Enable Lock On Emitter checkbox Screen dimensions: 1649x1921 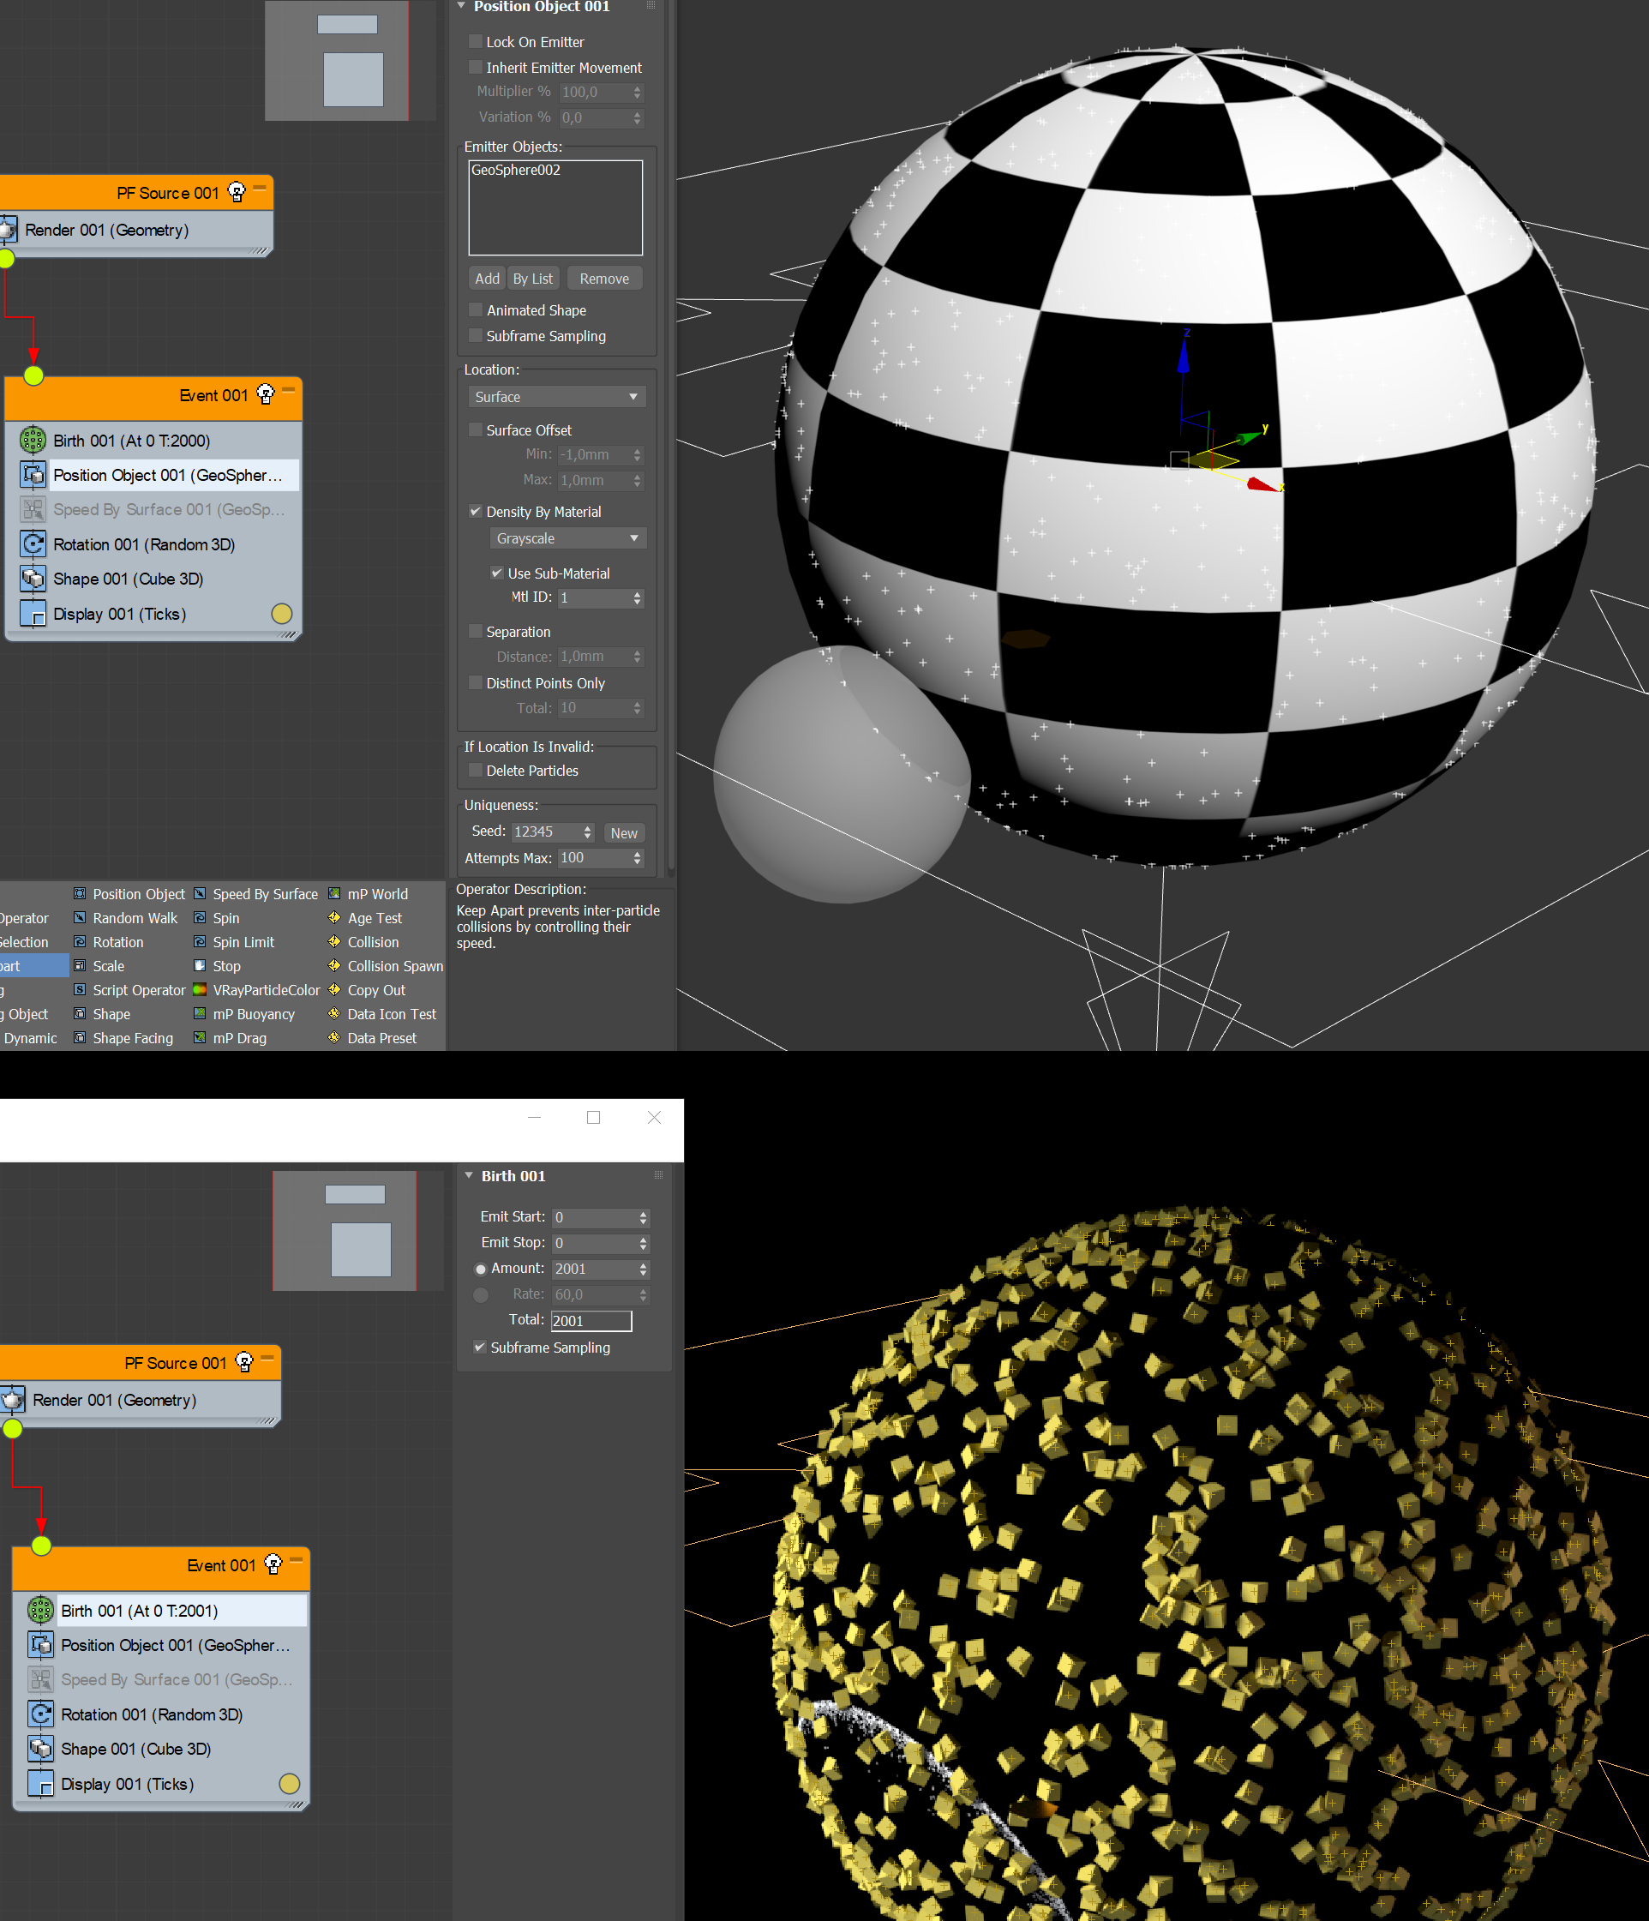pos(476,42)
